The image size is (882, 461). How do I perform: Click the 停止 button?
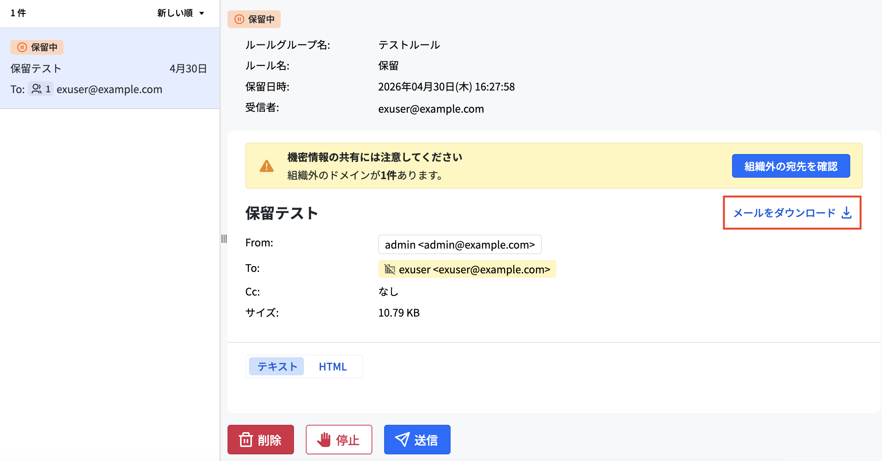[x=339, y=440]
